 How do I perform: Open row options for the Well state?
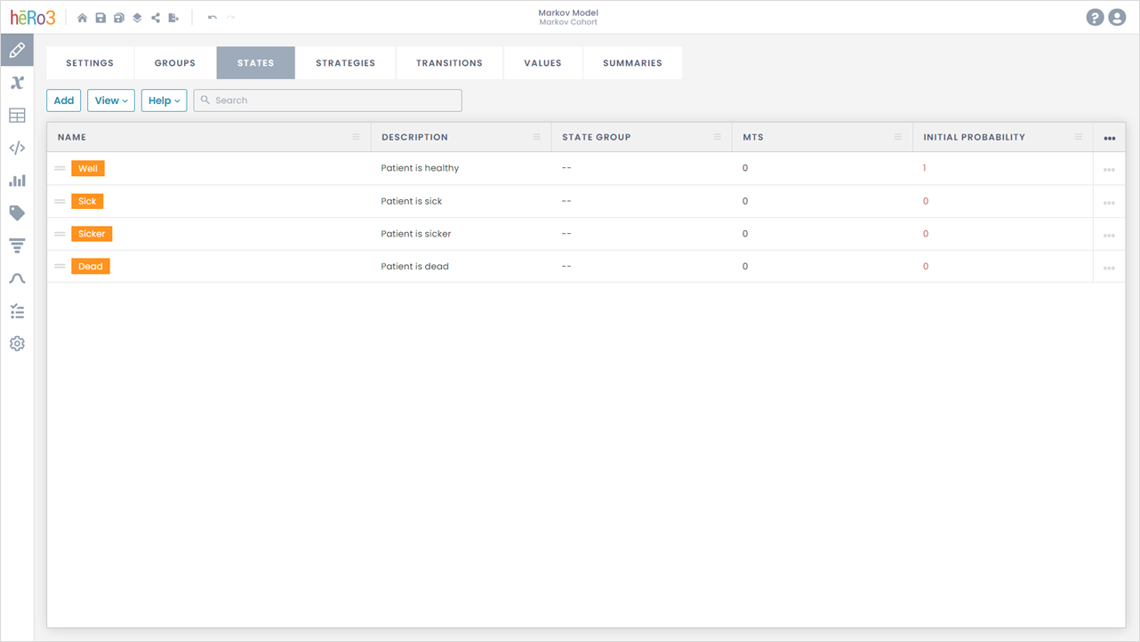(x=1109, y=170)
